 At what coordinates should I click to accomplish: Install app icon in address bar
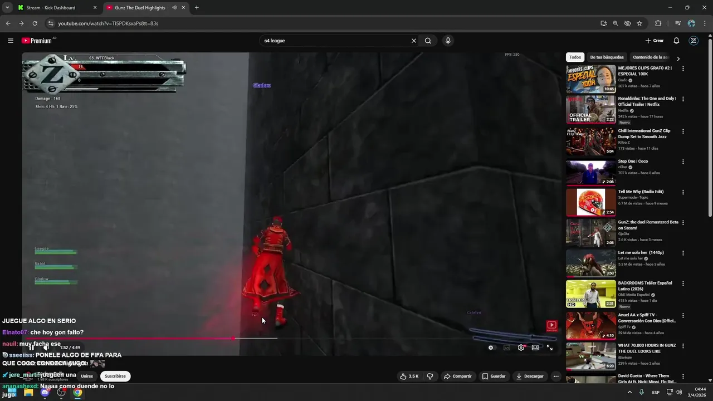(x=604, y=23)
